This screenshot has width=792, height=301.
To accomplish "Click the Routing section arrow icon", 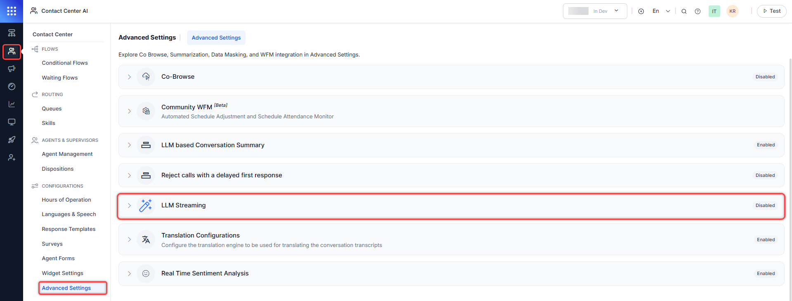I will coord(35,94).
